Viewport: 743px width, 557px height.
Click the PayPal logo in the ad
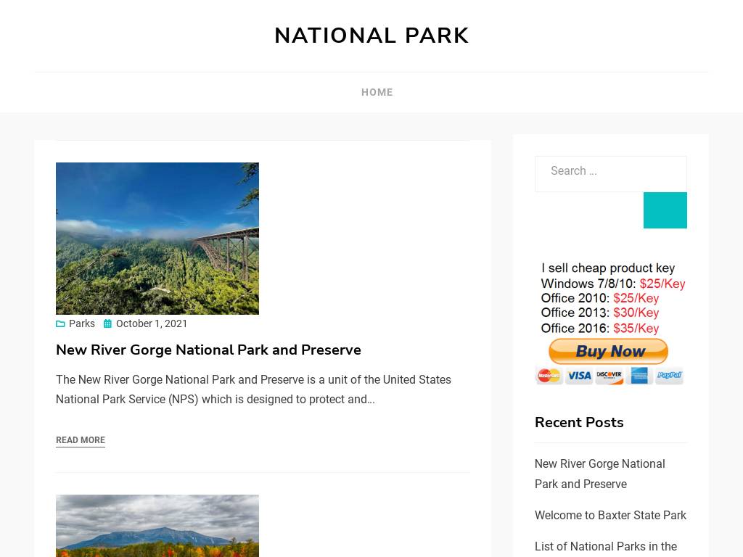point(669,376)
